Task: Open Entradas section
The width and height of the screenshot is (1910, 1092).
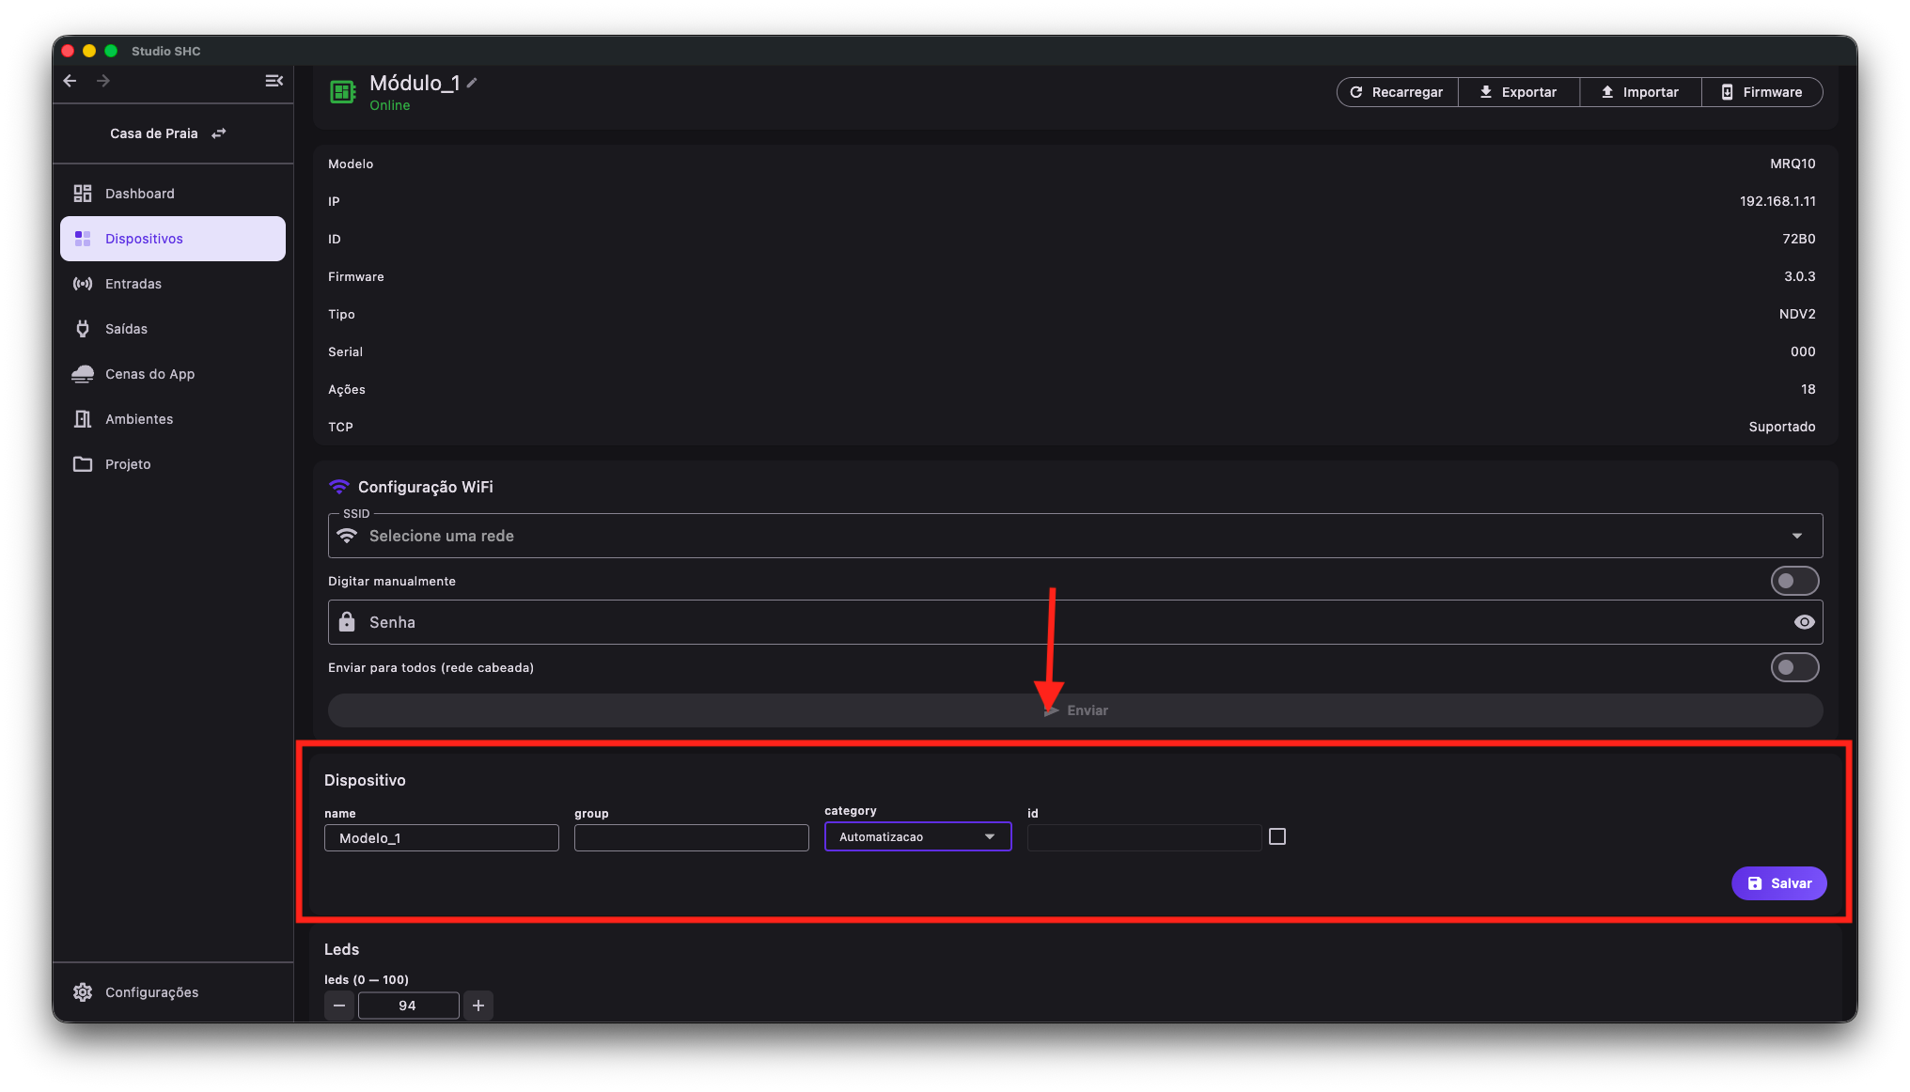Action: 173,284
